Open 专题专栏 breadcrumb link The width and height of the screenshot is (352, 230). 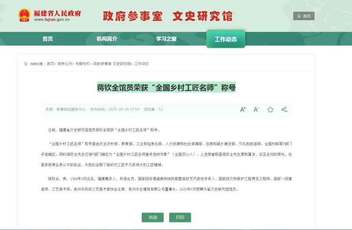(x=82, y=64)
